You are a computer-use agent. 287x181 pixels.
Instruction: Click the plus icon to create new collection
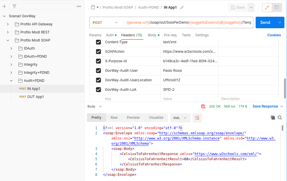pyautogui.click(x=4, y=6)
